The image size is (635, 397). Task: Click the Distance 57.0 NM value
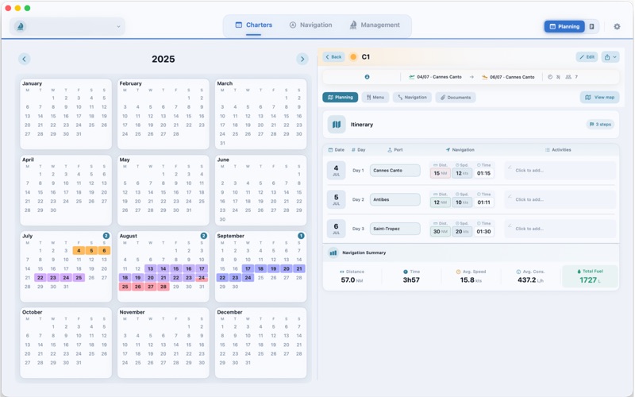click(x=352, y=280)
